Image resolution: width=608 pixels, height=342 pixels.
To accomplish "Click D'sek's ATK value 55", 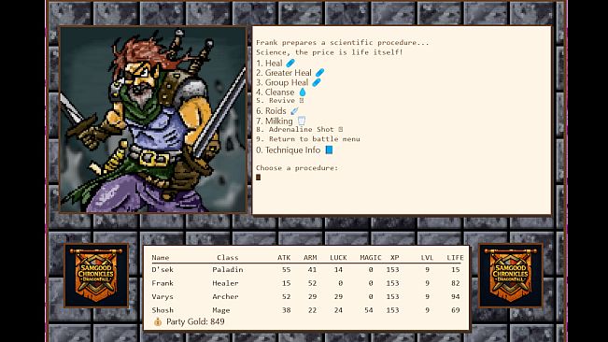I will pyautogui.click(x=286, y=269).
